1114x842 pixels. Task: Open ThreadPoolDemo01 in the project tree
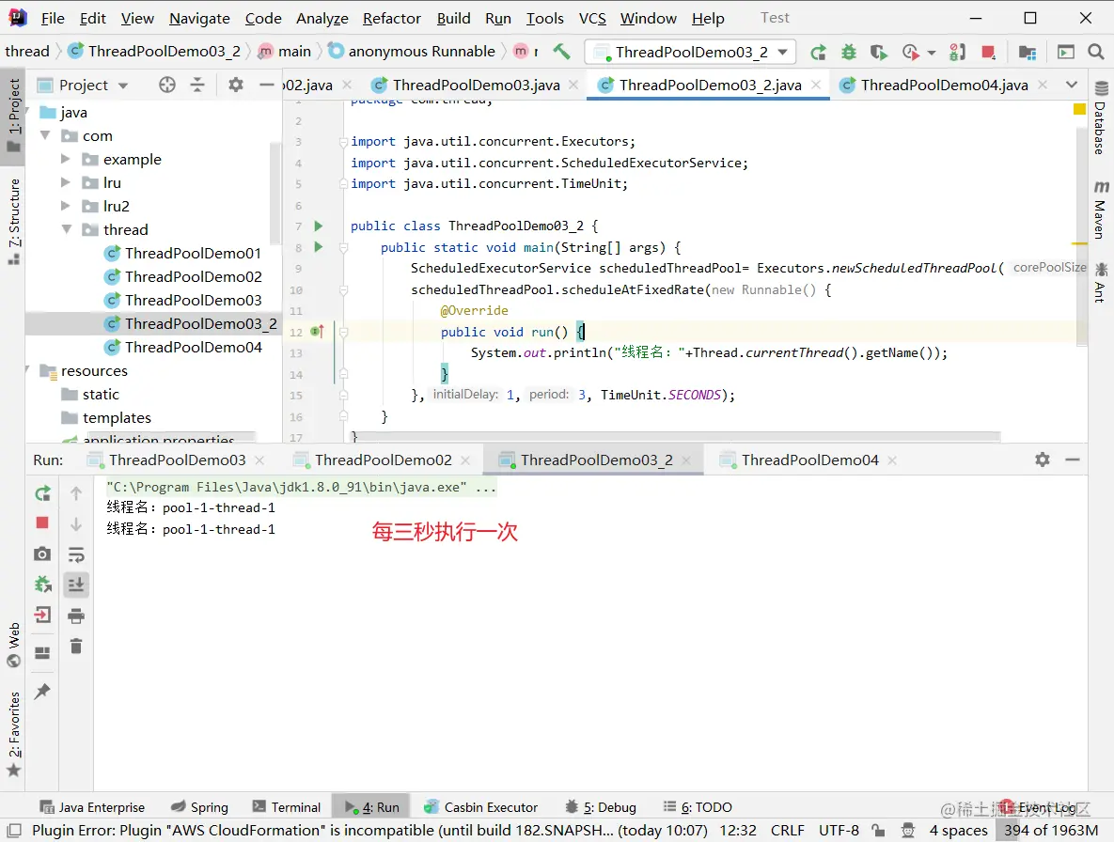(193, 253)
